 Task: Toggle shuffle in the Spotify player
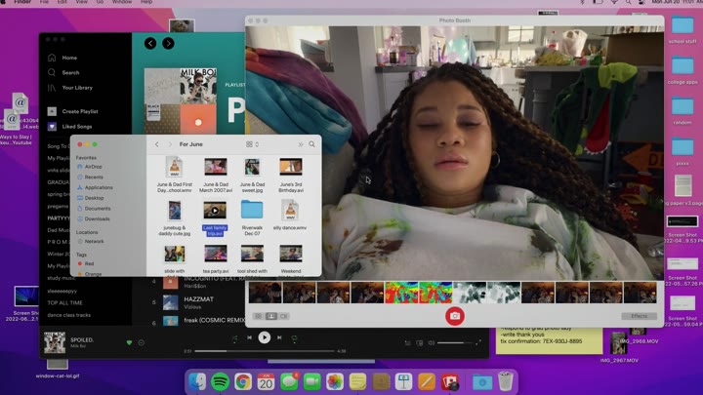point(234,337)
